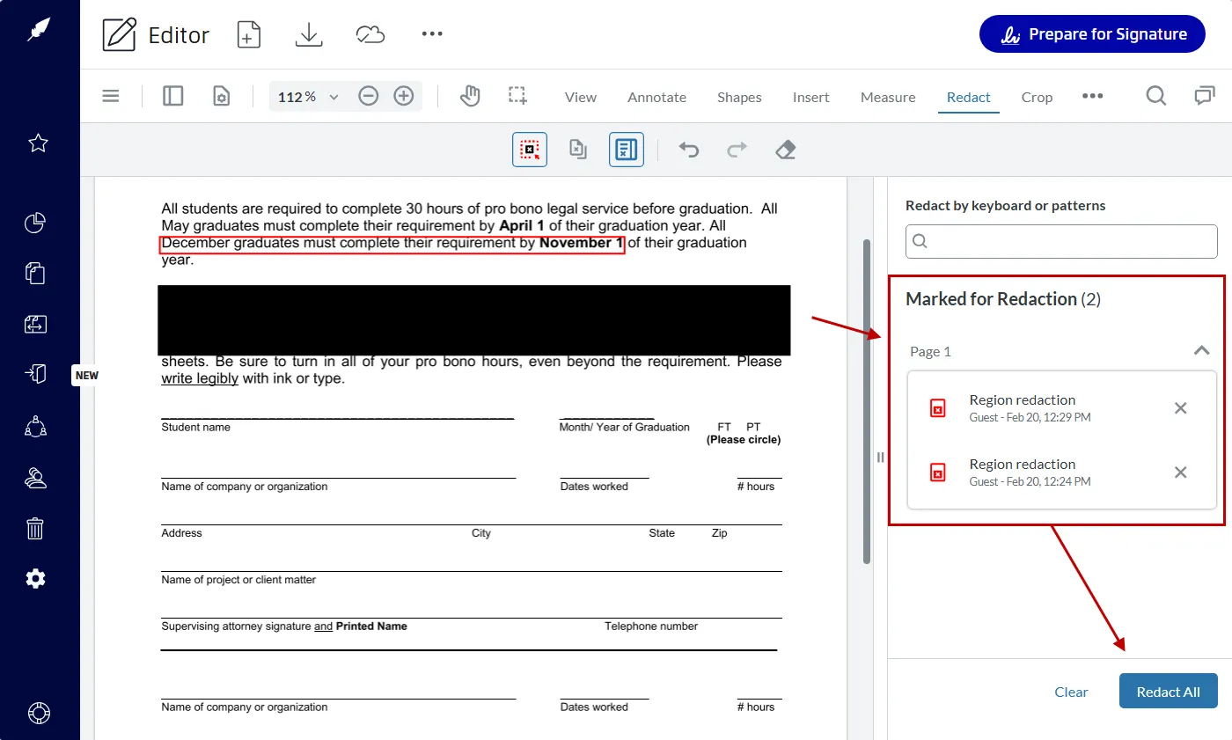Image resolution: width=1232 pixels, height=740 pixels.
Task: Click the Marked for Redaction heading
Action: [x=1003, y=299]
